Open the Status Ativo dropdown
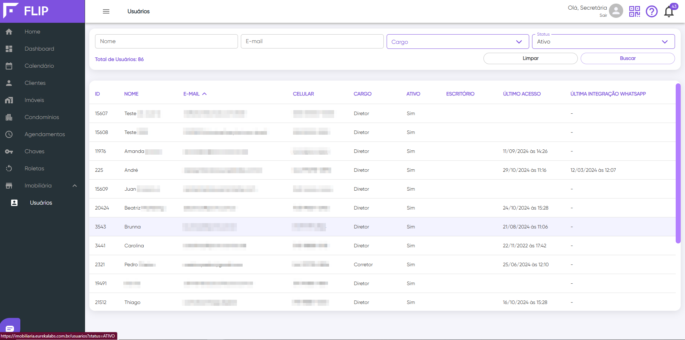Viewport: 685px width, 340px height. point(604,42)
